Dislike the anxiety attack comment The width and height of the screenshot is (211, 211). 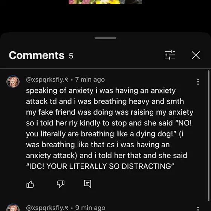click(61, 184)
